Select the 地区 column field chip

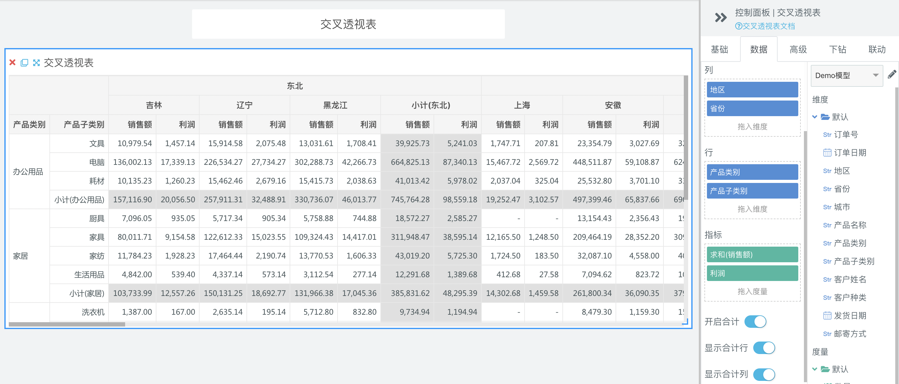coord(752,90)
